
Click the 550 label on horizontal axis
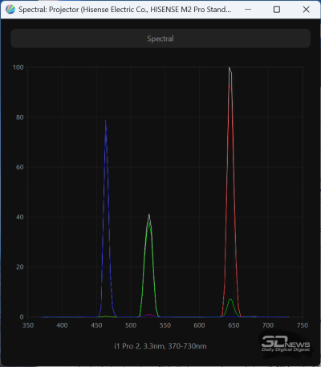(165, 325)
